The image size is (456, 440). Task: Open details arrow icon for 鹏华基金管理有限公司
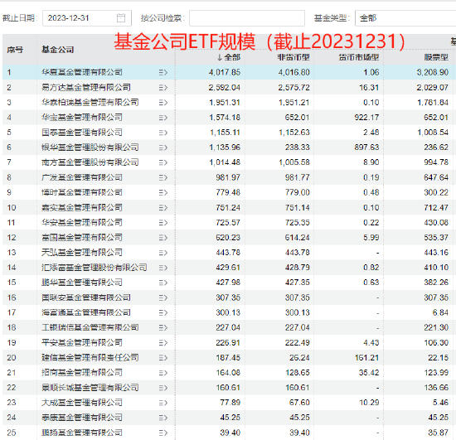pos(163,283)
